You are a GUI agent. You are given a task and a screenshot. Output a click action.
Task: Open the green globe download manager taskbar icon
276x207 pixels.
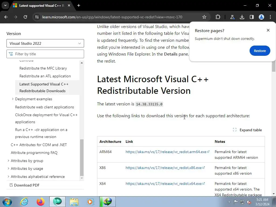point(107,202)
